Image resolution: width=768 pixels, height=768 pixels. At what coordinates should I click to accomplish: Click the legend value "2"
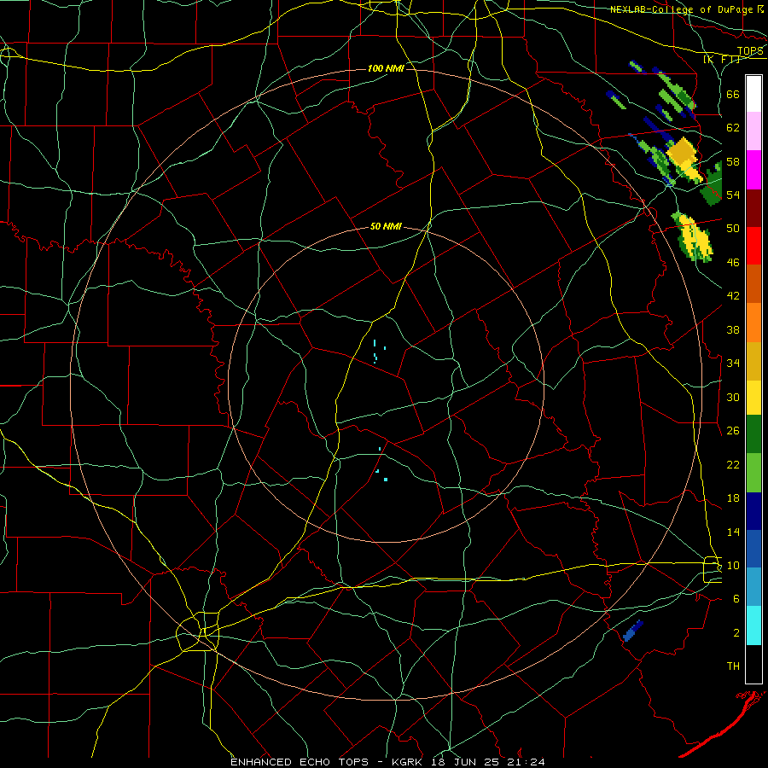pos(736,632)
